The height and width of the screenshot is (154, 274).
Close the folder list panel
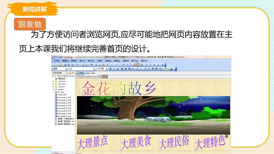point(73,73)
